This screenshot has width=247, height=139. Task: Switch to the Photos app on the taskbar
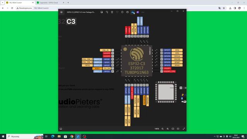[78, 136]
